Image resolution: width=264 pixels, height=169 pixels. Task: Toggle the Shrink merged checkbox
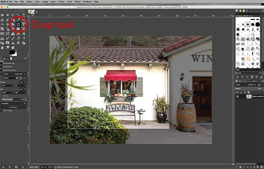pos(2,111)
